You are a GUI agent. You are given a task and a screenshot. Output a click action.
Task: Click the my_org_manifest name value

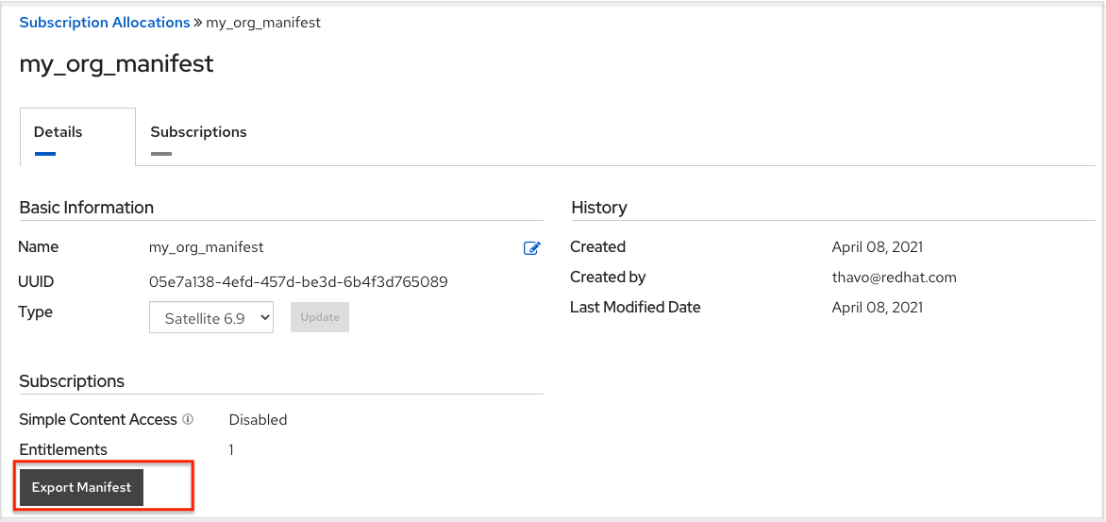click(x=207, y=247)
